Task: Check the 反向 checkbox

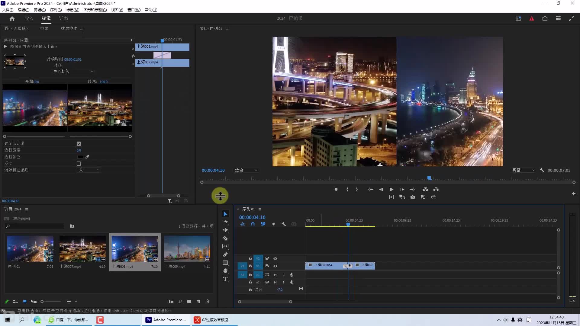Action: coord(79,164)
